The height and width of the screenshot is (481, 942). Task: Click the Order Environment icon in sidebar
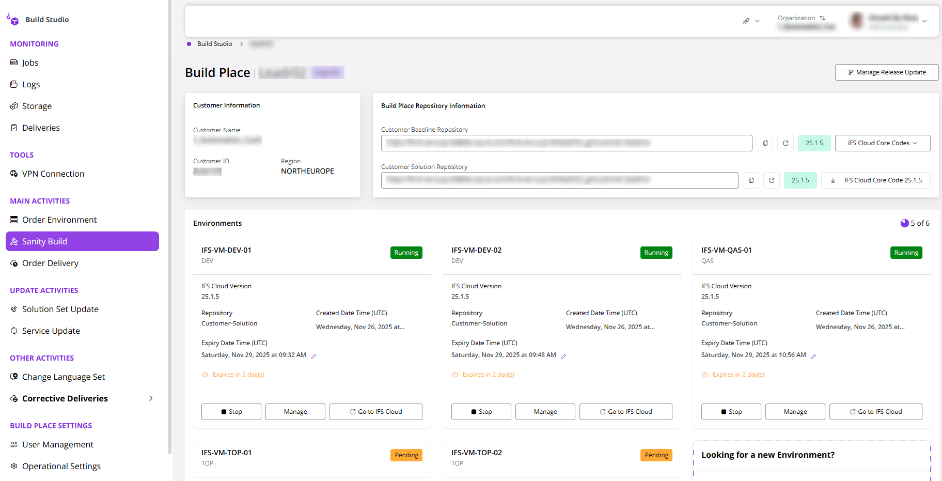click(14, 220)
